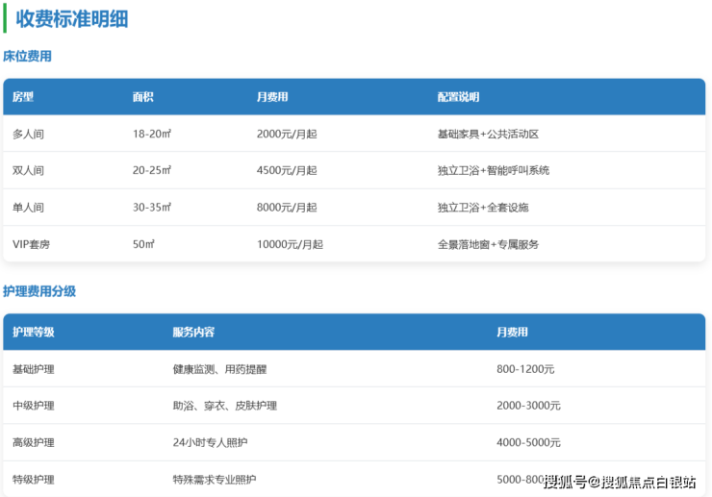Viewport: 712px width, 497px height.
Task: Click the 800-1200元 fee cell
Action: point(525,369)
